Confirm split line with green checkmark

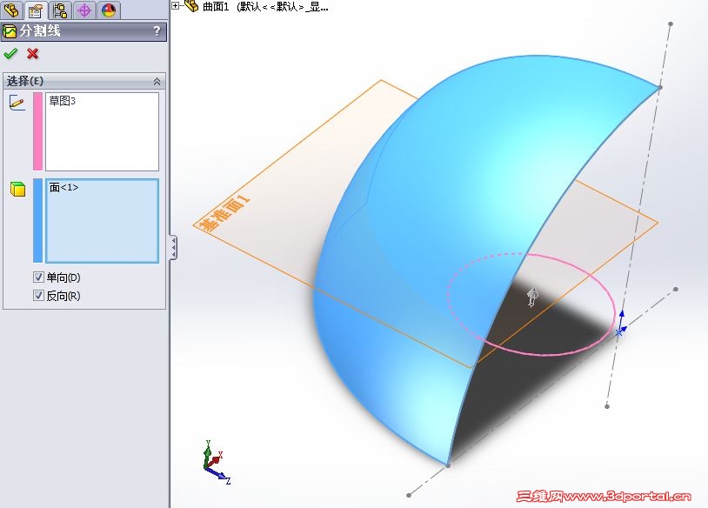10,54
